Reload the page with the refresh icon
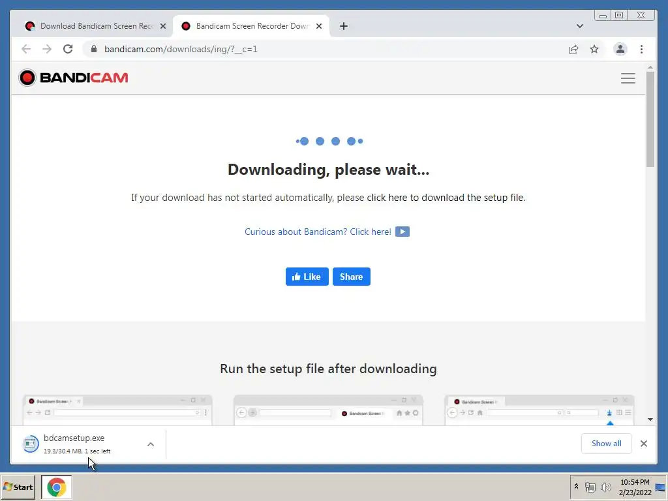 click(68, 49)
